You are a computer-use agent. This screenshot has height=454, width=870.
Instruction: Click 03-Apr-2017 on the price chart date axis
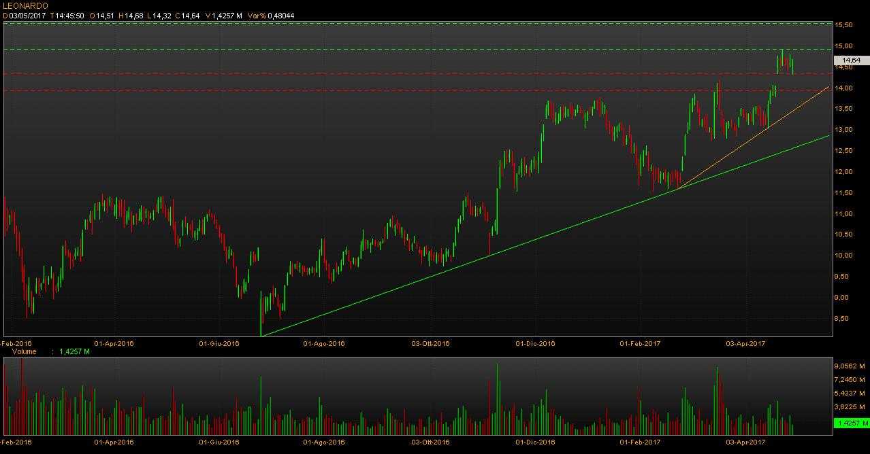click(x=746, y=343)
